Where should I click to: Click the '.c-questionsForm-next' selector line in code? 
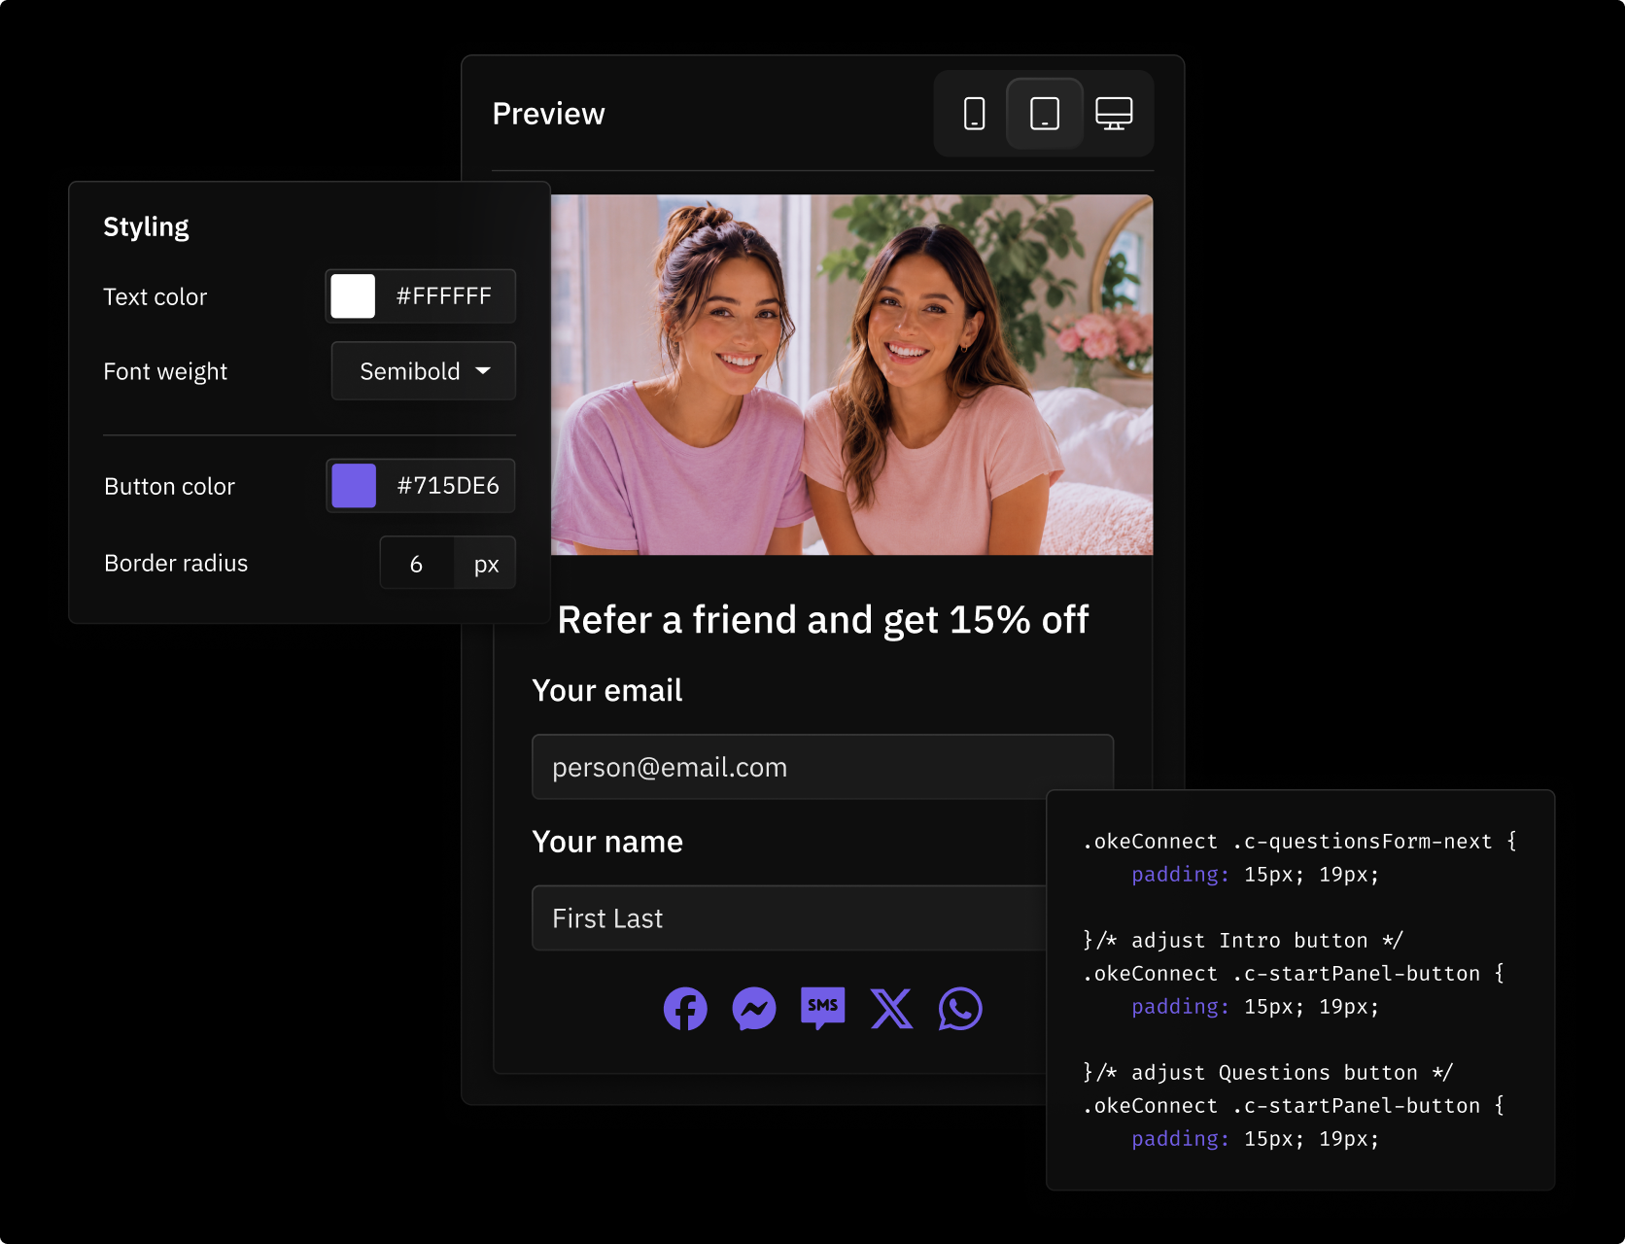coord(1299,842)
